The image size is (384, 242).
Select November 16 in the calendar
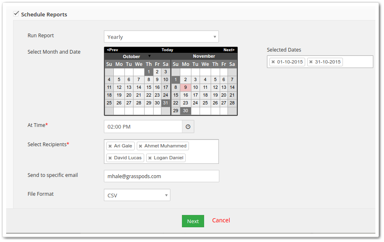pos(185,95)
